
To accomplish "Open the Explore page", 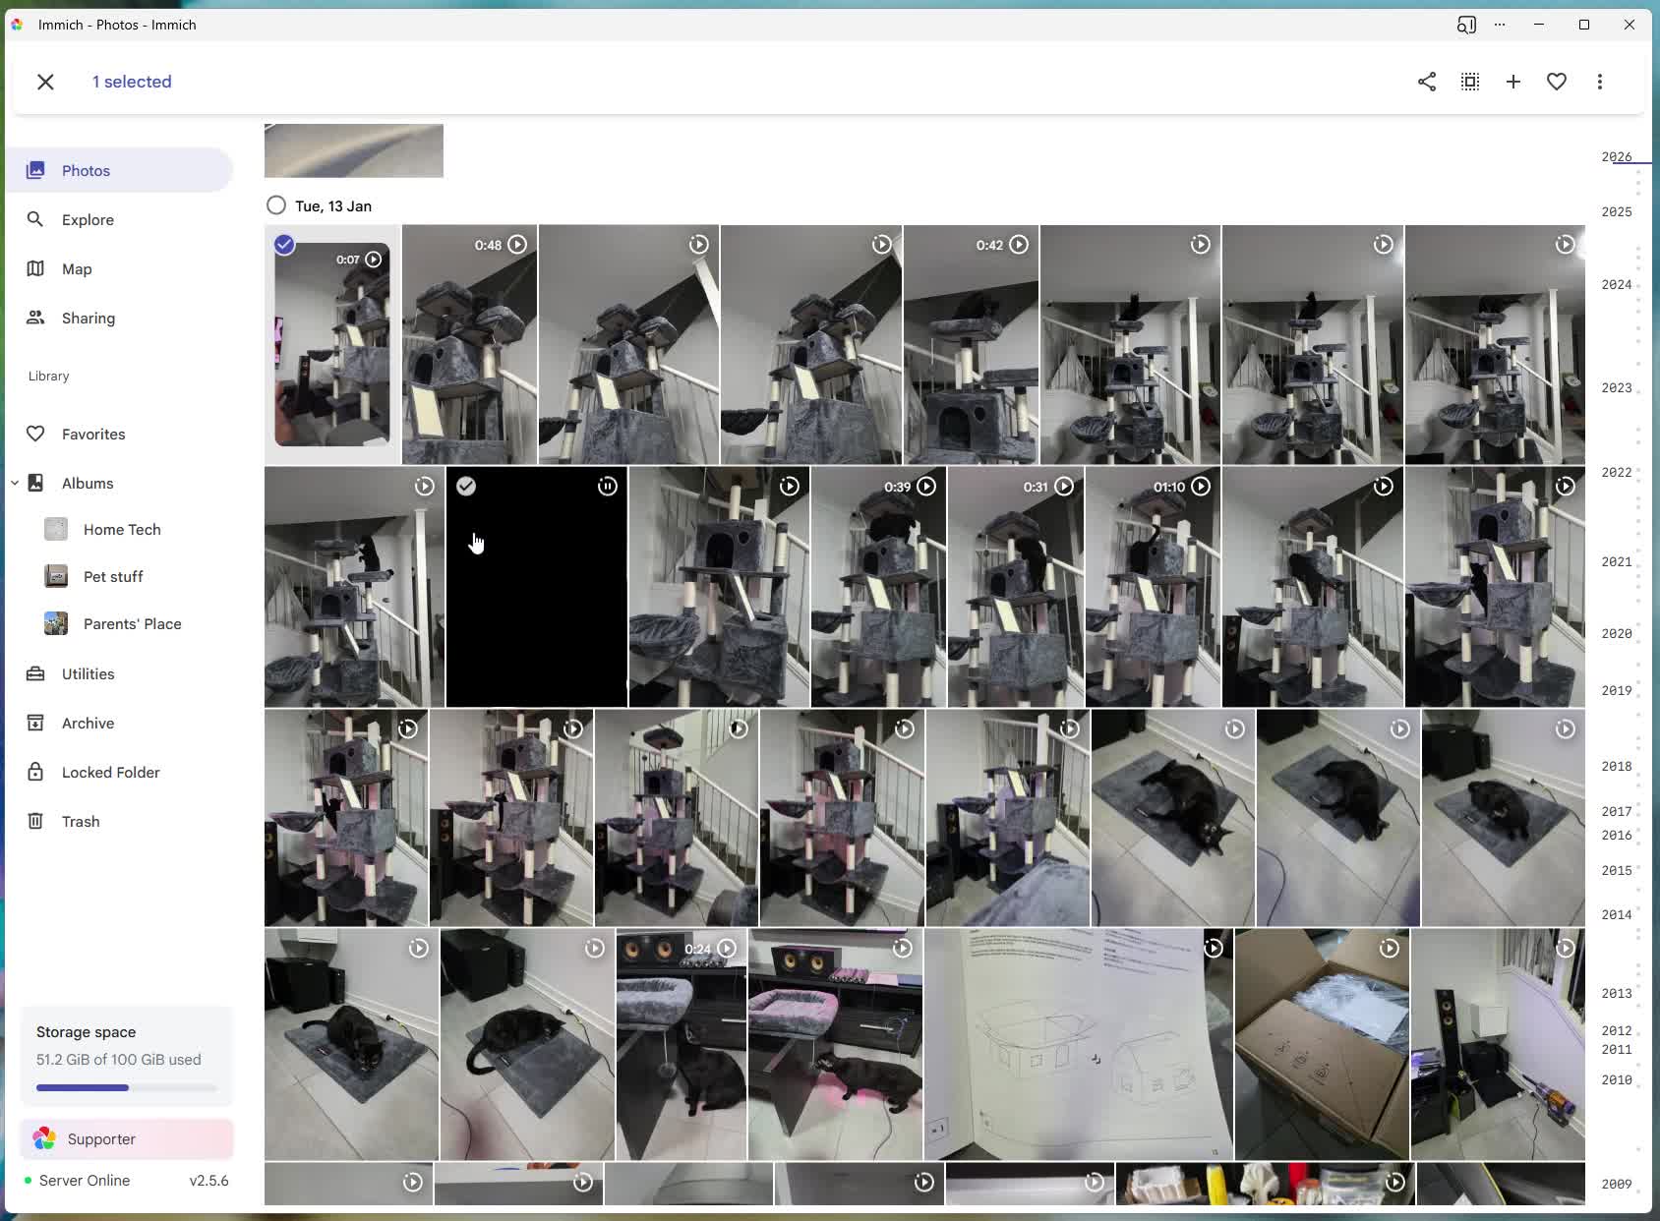I will [x=88, y=219].
